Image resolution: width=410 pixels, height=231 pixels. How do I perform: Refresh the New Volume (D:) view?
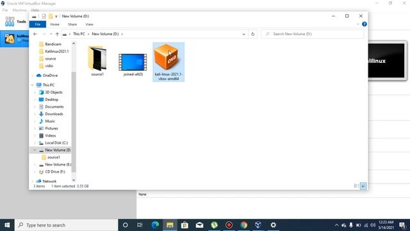(x=252, y=34)
